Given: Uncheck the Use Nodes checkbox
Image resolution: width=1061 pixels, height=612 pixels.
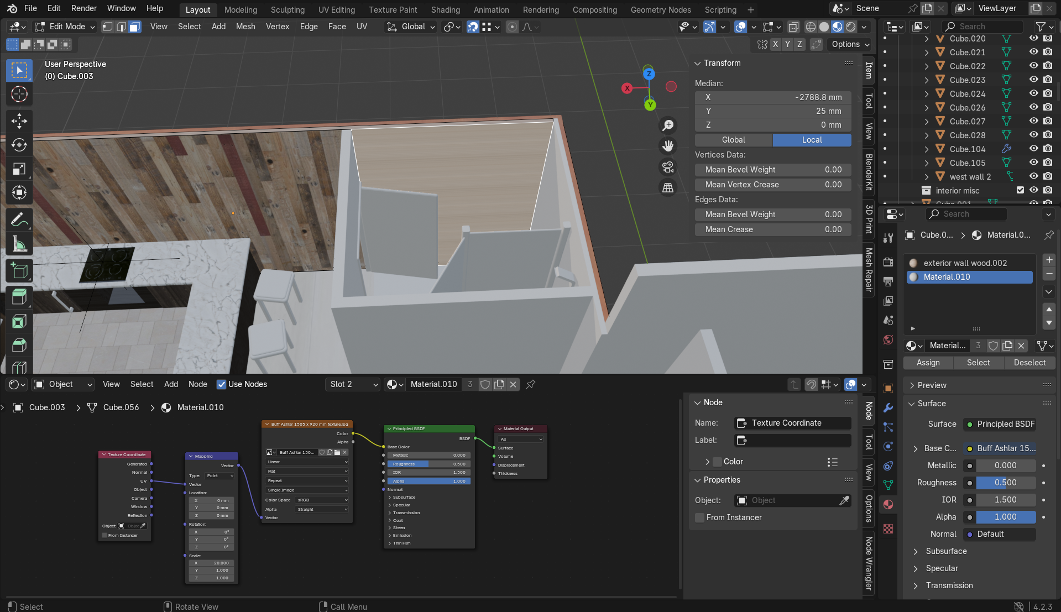Looking at the screenshot, I should [x=221, y=384].
